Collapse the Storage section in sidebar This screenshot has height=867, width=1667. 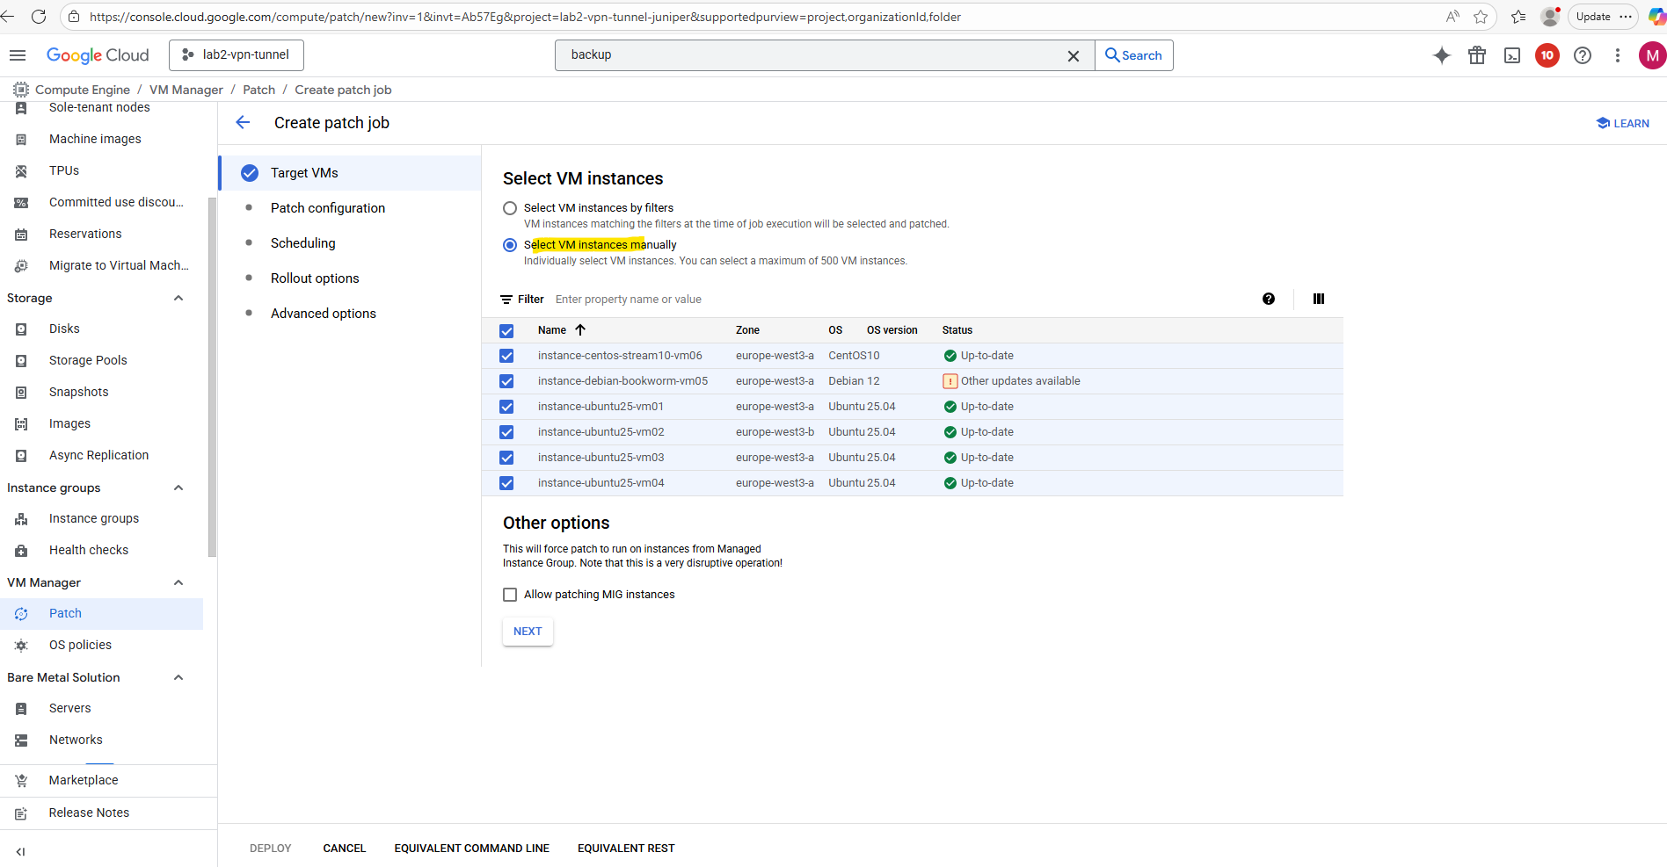178,298
